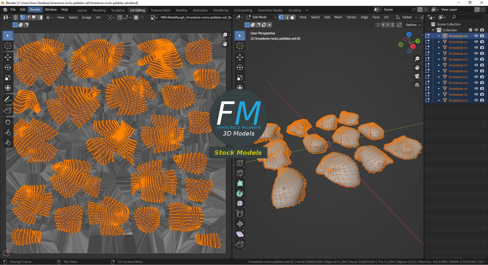Open the Edit Mode dropdown

[262, 17]
